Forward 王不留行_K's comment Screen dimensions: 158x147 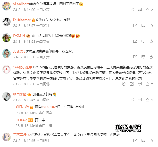point(135,141)
